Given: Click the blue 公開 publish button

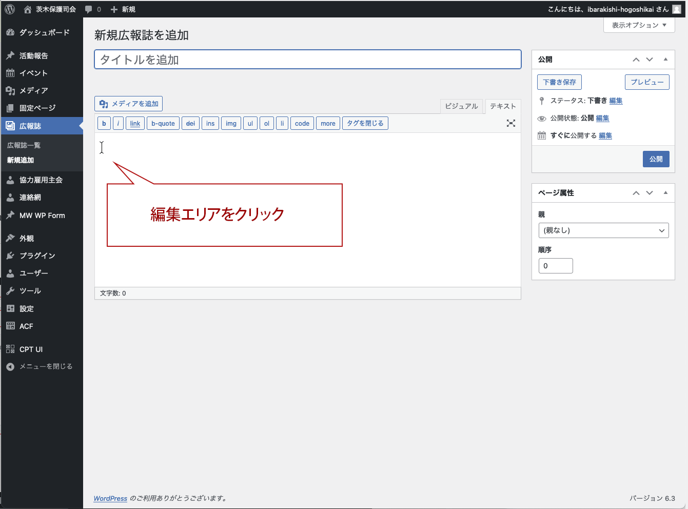Looking at the screenshot, I should coord(656,159).
